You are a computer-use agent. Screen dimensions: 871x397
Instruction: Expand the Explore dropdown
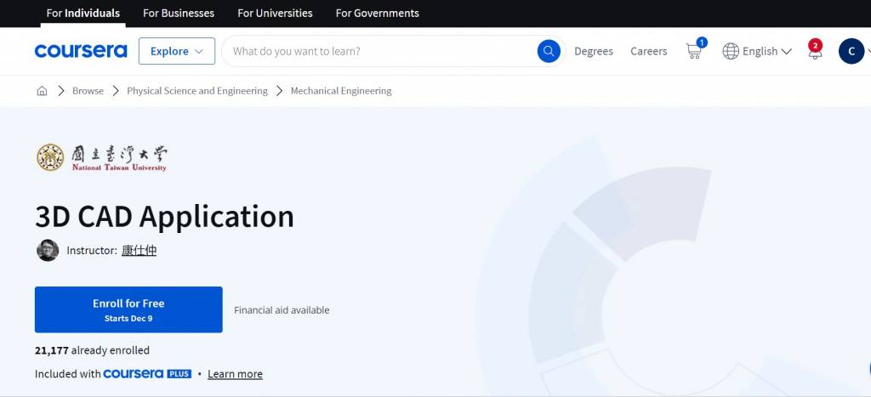[x=177, y=51]
